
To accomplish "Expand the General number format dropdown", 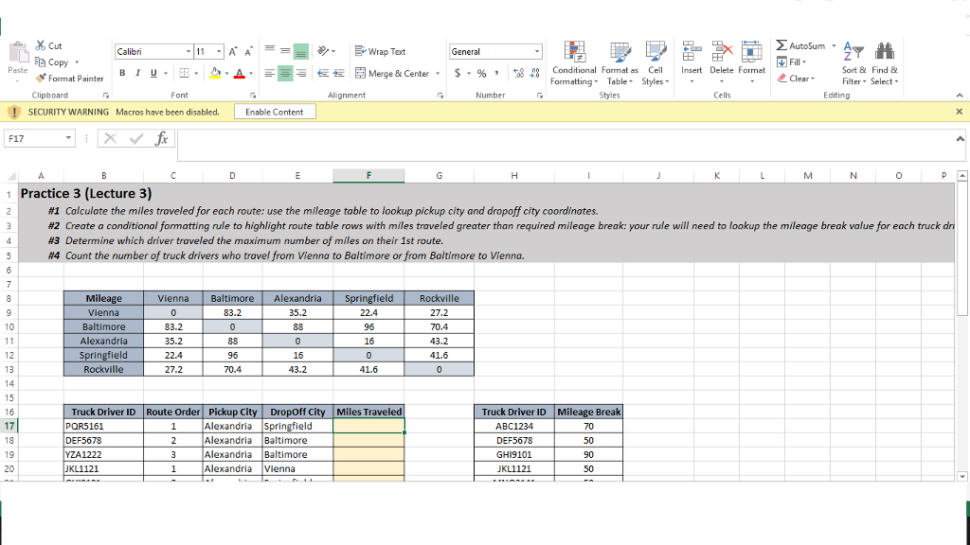I will [537, 52].
